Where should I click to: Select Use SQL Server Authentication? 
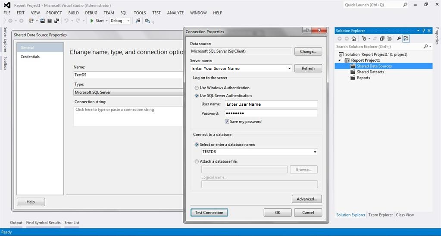197,95
